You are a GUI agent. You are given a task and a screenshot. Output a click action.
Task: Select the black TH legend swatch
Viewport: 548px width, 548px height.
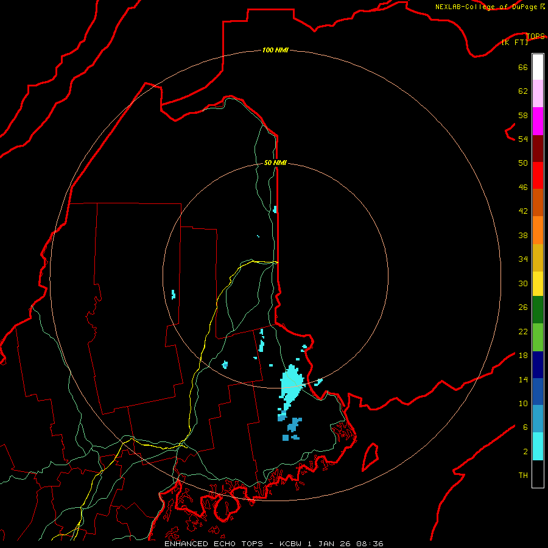tap(538, 474)
